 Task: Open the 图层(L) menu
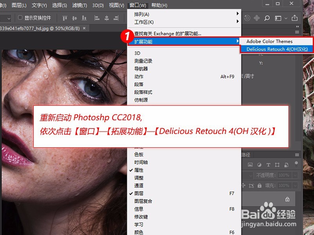(x=19, y=5)
